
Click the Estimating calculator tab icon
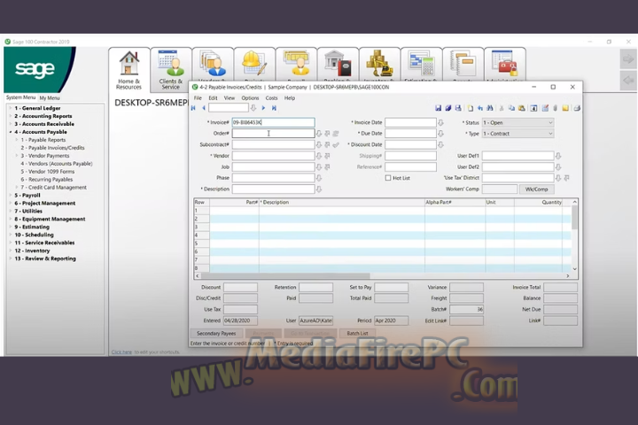(x=421, y=64)
